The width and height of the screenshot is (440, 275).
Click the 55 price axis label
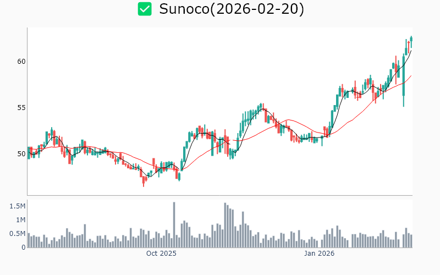coord(20,107)
